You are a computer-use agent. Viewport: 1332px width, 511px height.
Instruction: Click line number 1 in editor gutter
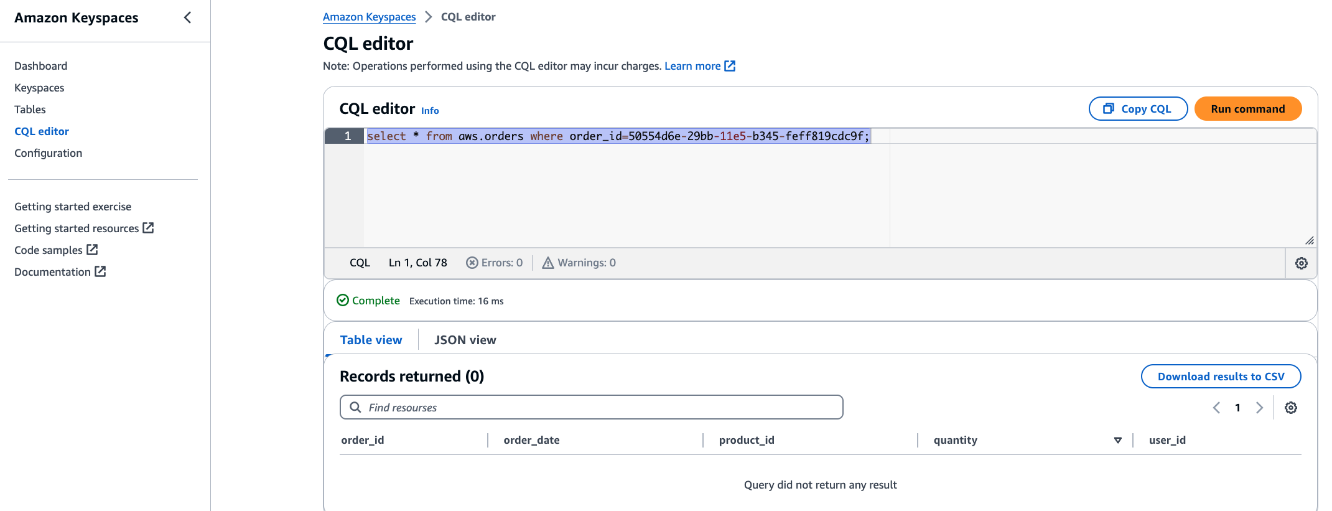tap(348, 136)
